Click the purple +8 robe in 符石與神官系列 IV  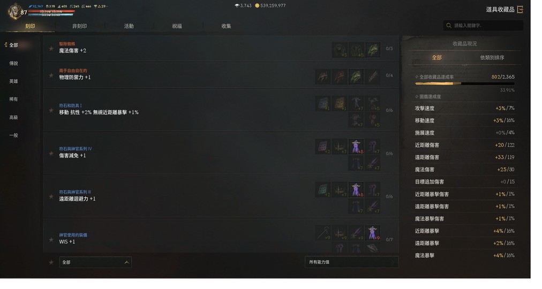click(356, 147)
